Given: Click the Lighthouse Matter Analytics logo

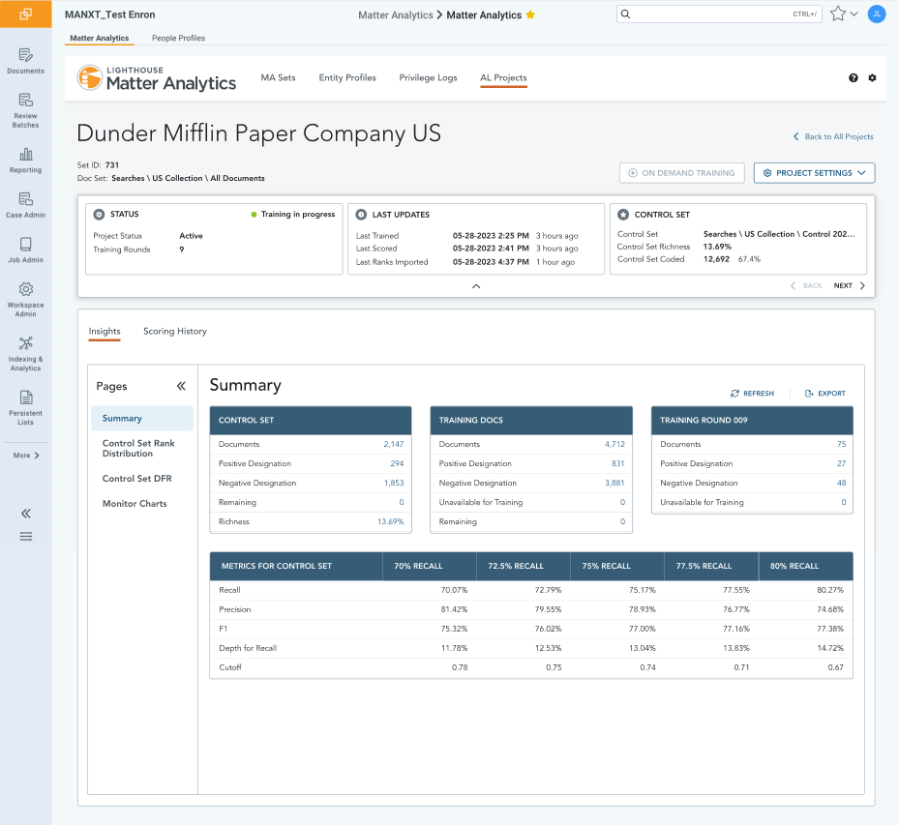Looking at the screenshot, I should tap(157, 78).
